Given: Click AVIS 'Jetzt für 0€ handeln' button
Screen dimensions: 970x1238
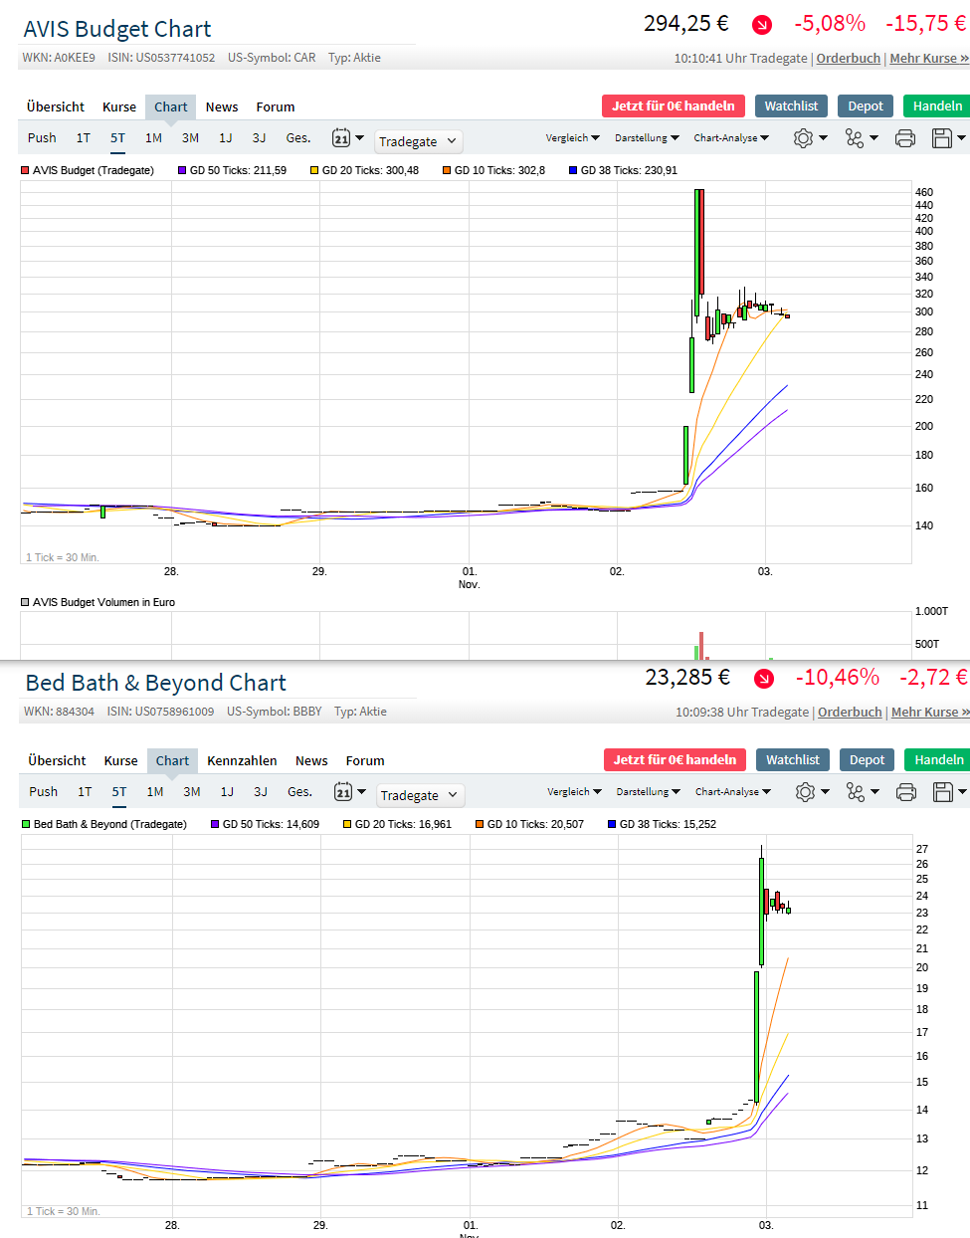Looking at the screenshot, I should 673,105.
